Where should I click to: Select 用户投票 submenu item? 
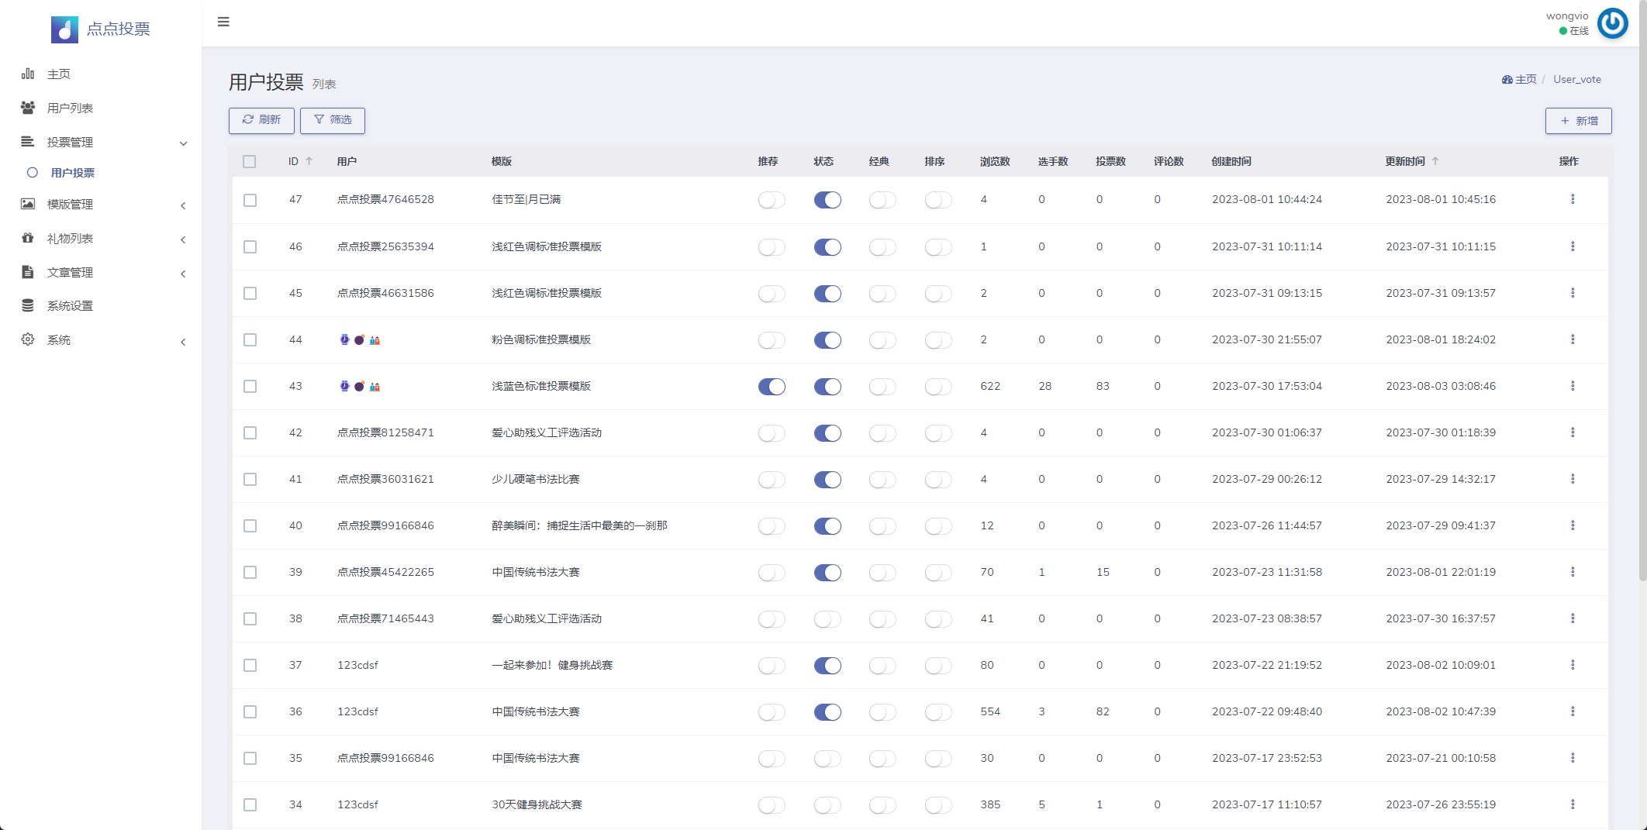point(72,173)
